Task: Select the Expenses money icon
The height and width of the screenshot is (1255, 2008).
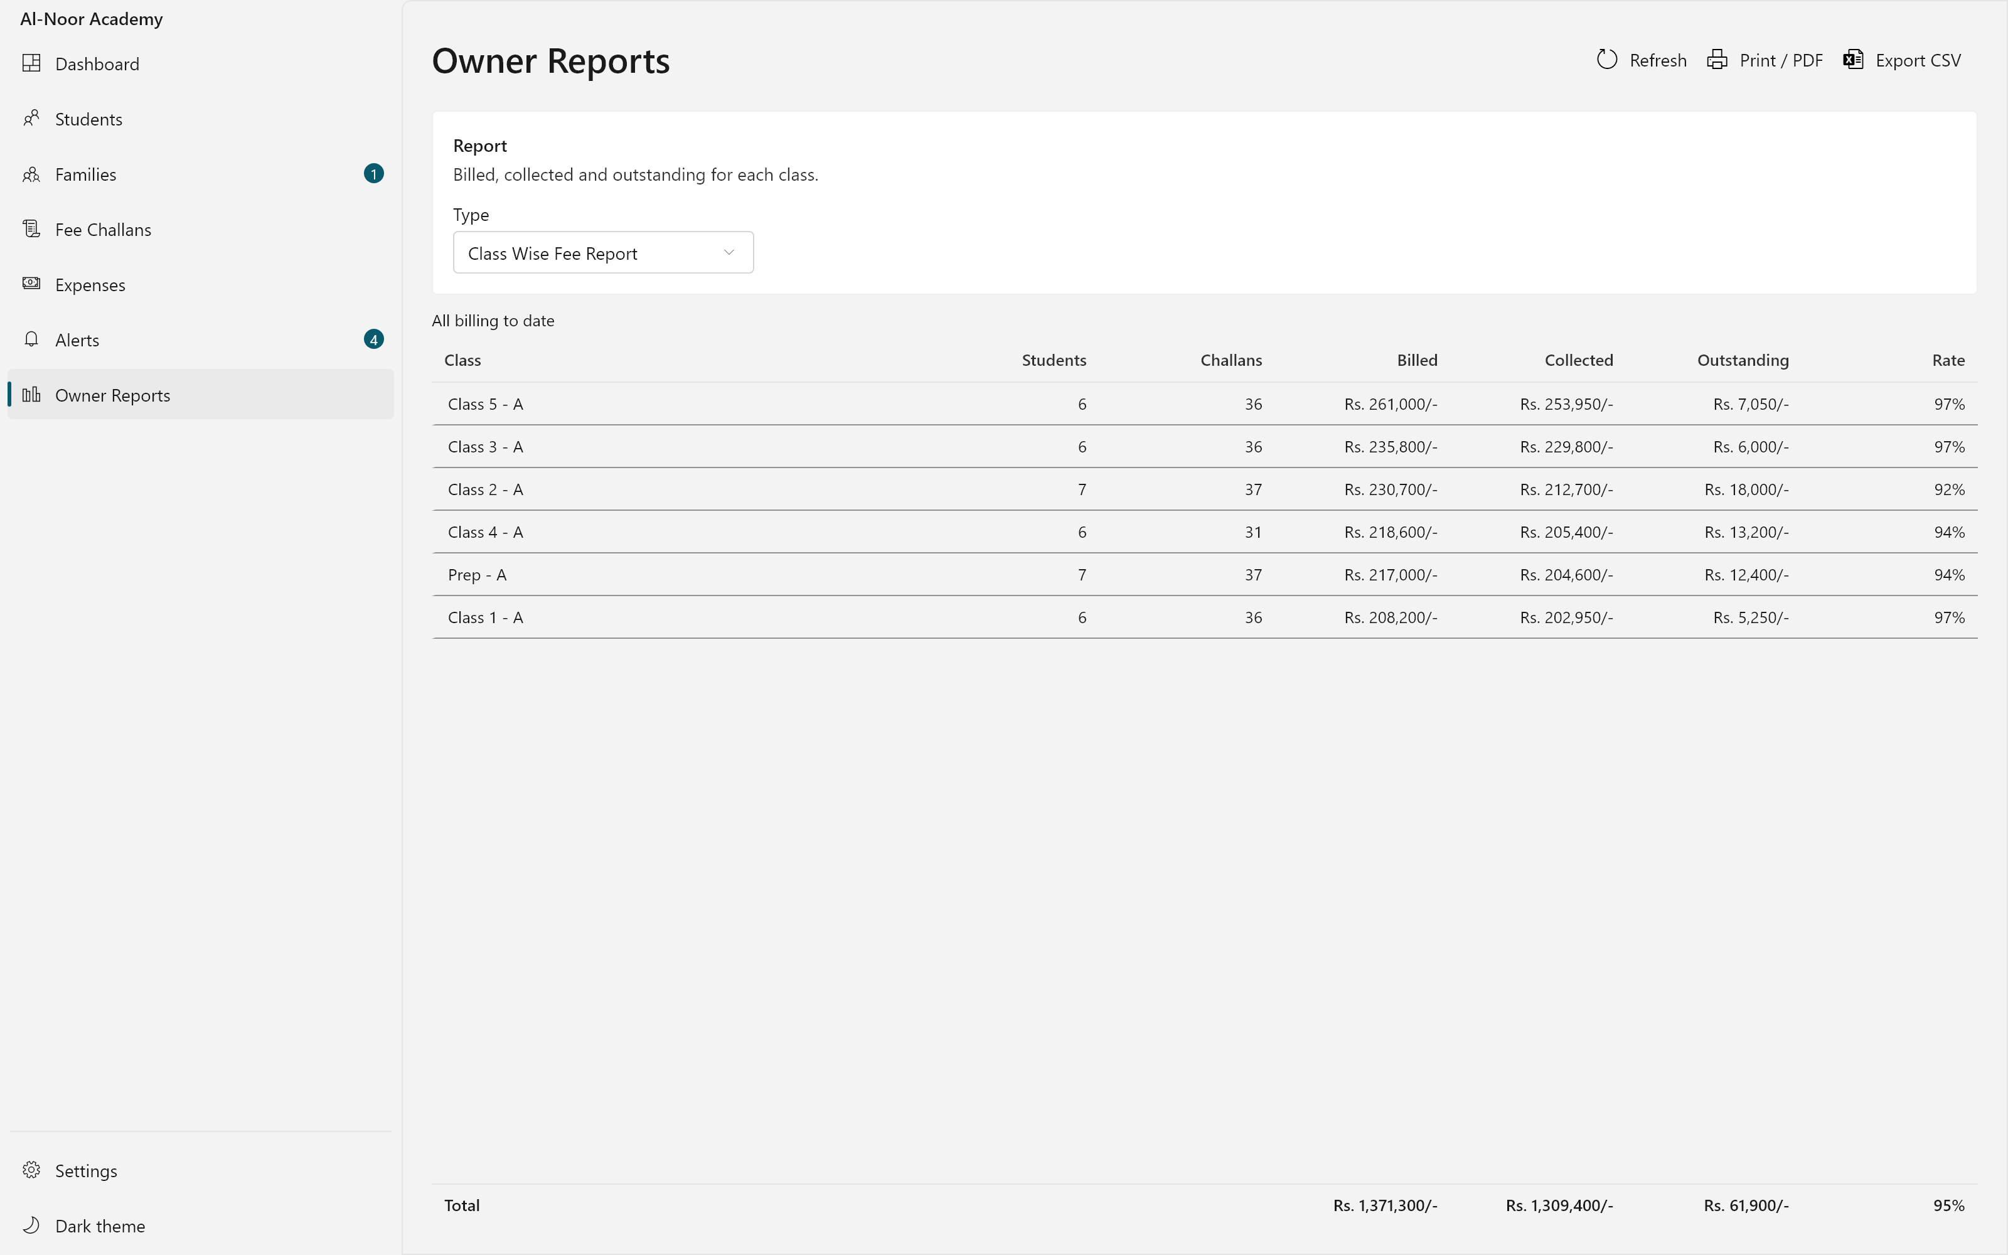Action: pyautogui.click(x=31, y=284)
